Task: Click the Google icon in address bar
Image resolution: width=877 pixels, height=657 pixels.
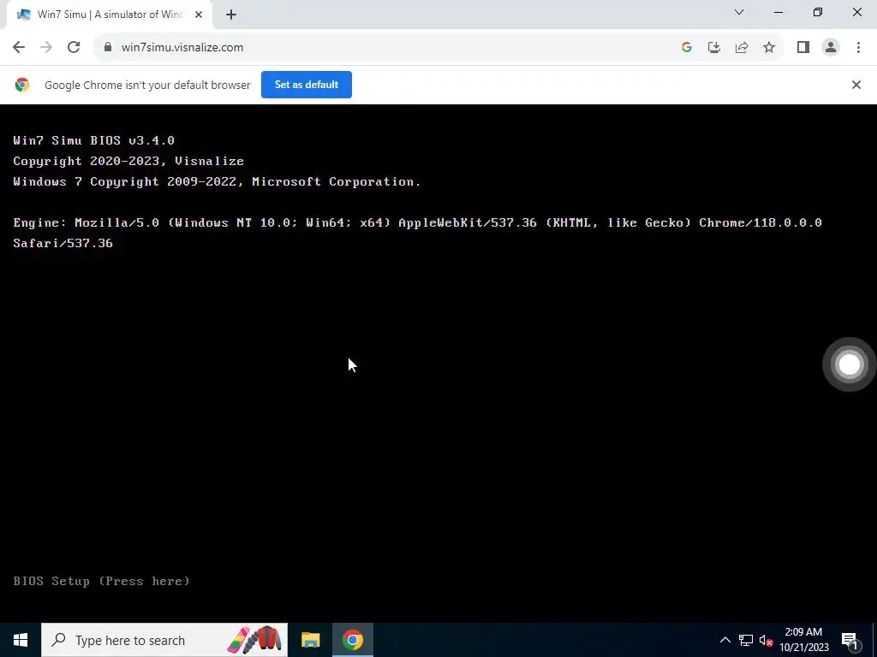Action: [x=687, y=48]
